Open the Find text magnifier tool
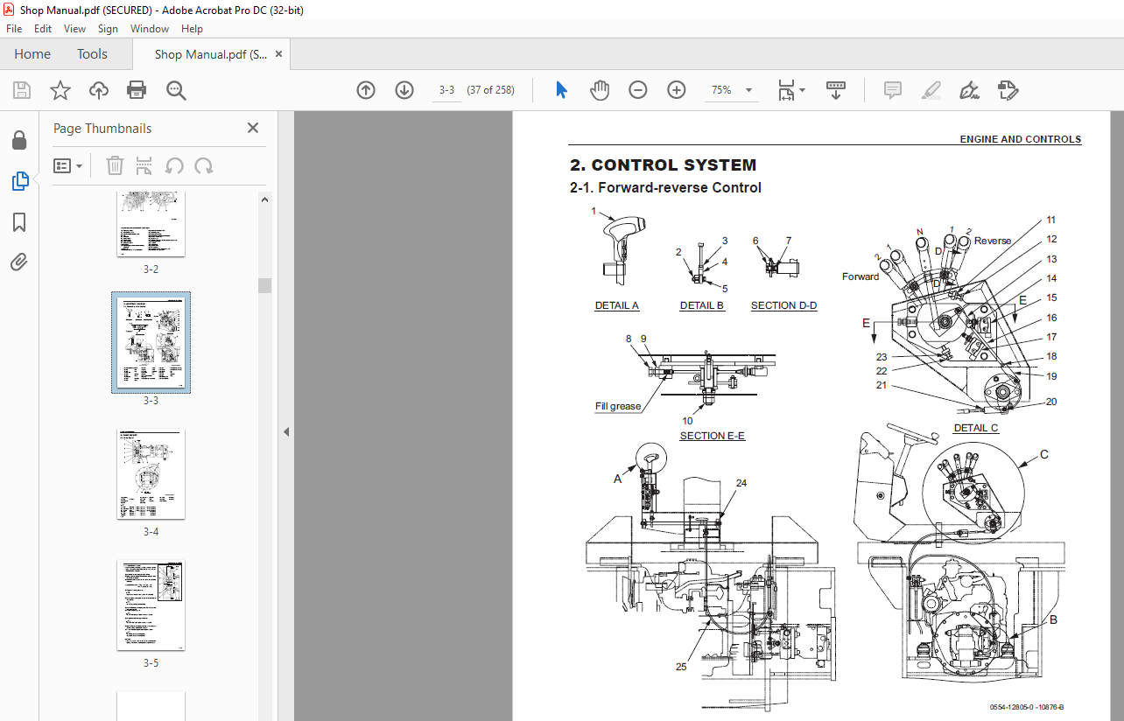The width and height of the screenshot is (1124, 721). [x=176, y=90]
